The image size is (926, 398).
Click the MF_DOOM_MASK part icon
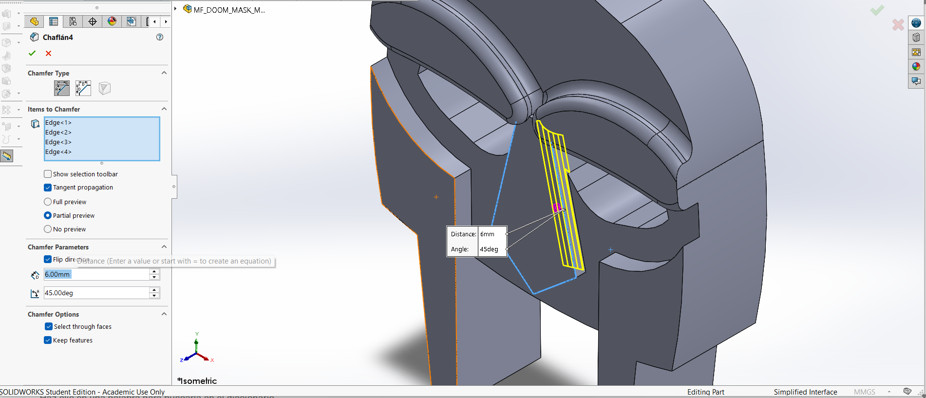[x=188, y=9]
